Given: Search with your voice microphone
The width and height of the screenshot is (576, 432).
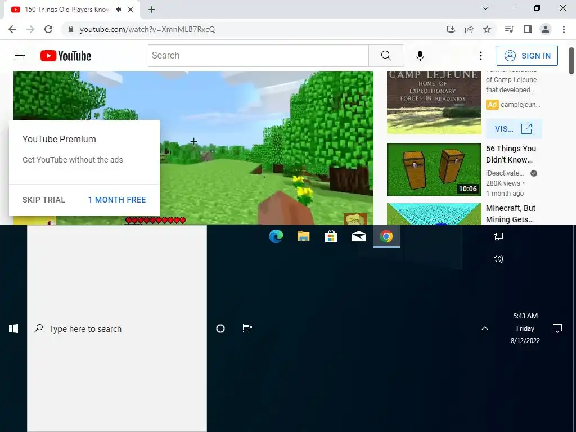Looking at the screenshot, I should pyautogui.click(x=420, y=56).
